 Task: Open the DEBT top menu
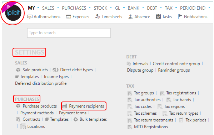(x=152, y=8)
